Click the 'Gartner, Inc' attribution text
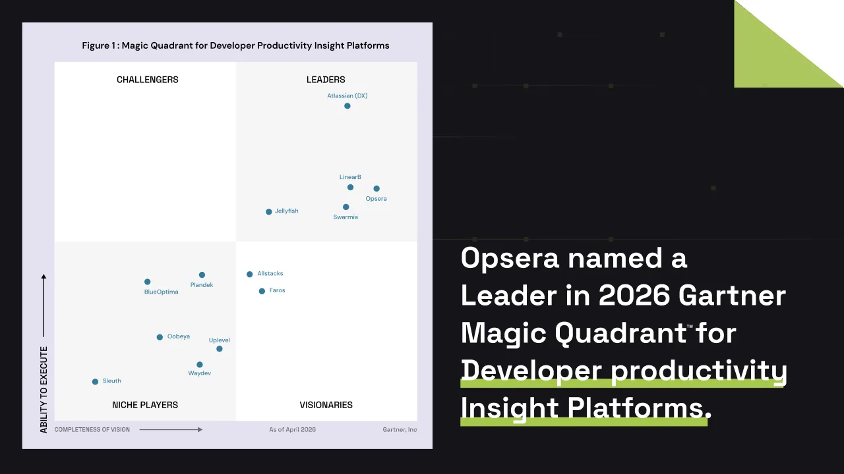This screenshot has height=474, width=844. pyautogui.click(x=400, y=430)
